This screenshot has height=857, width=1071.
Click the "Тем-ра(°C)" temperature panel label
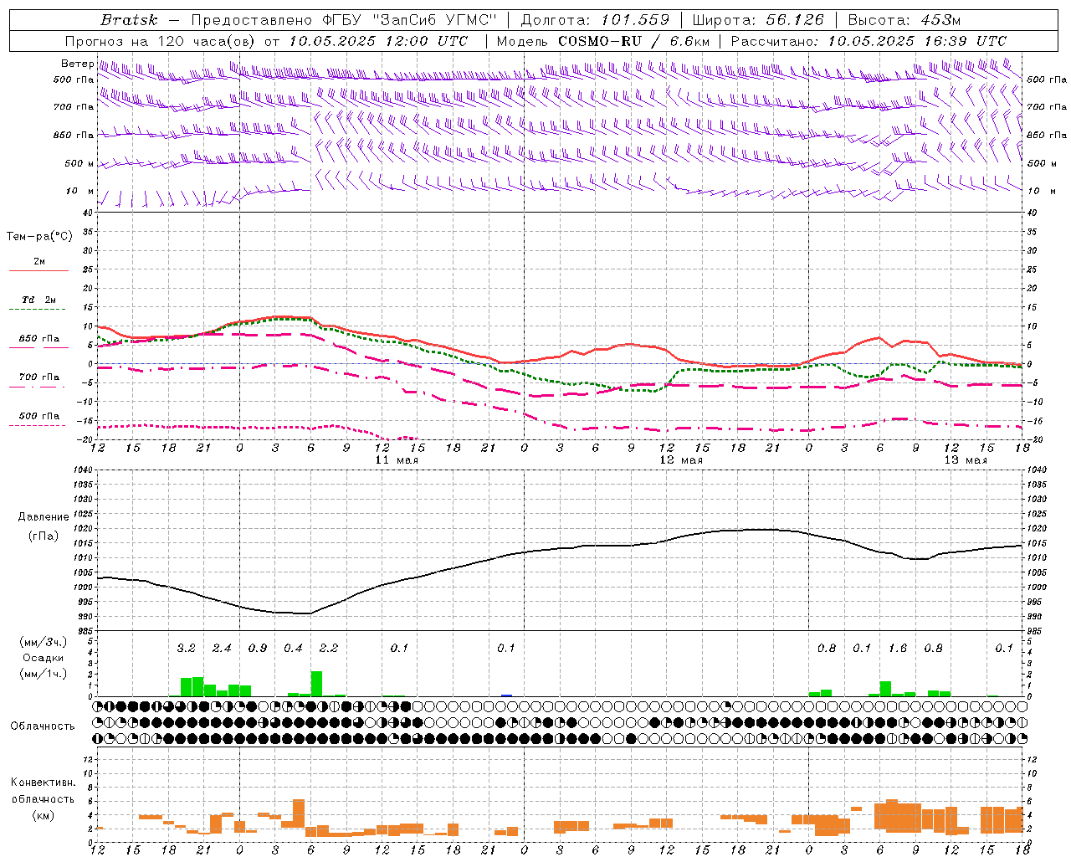coord(39,236)
